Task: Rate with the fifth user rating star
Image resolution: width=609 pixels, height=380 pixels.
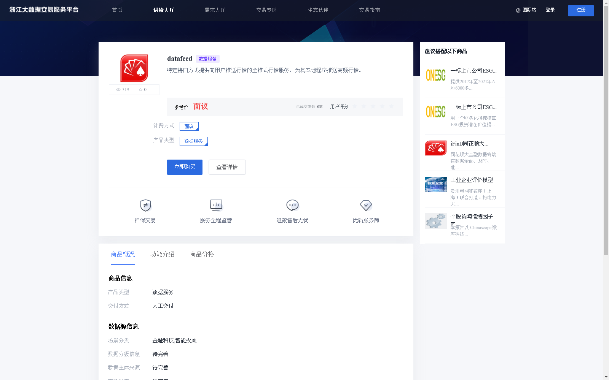Action: pos(391,106)
